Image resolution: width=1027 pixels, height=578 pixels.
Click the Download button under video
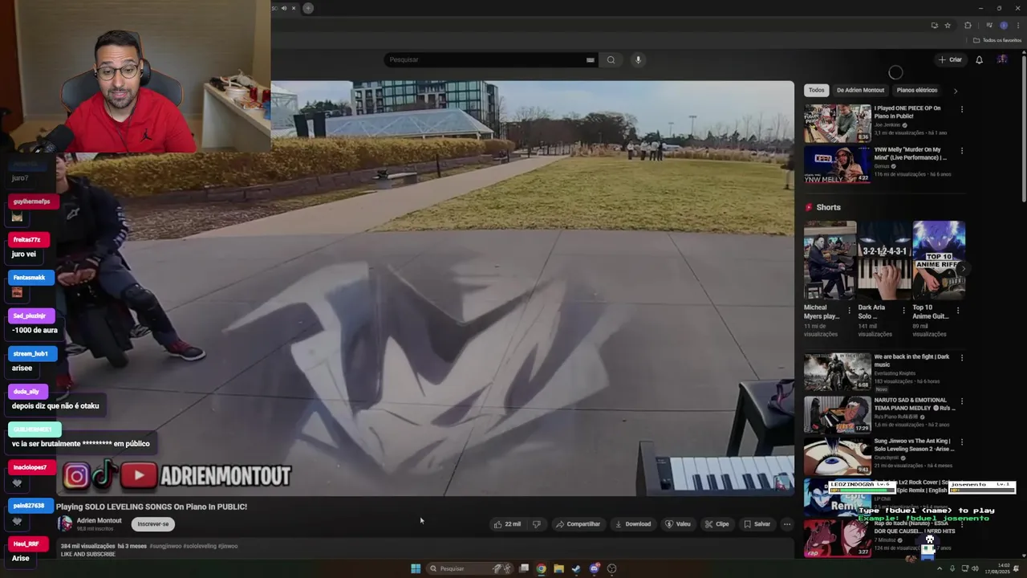(x=633, y=524)
